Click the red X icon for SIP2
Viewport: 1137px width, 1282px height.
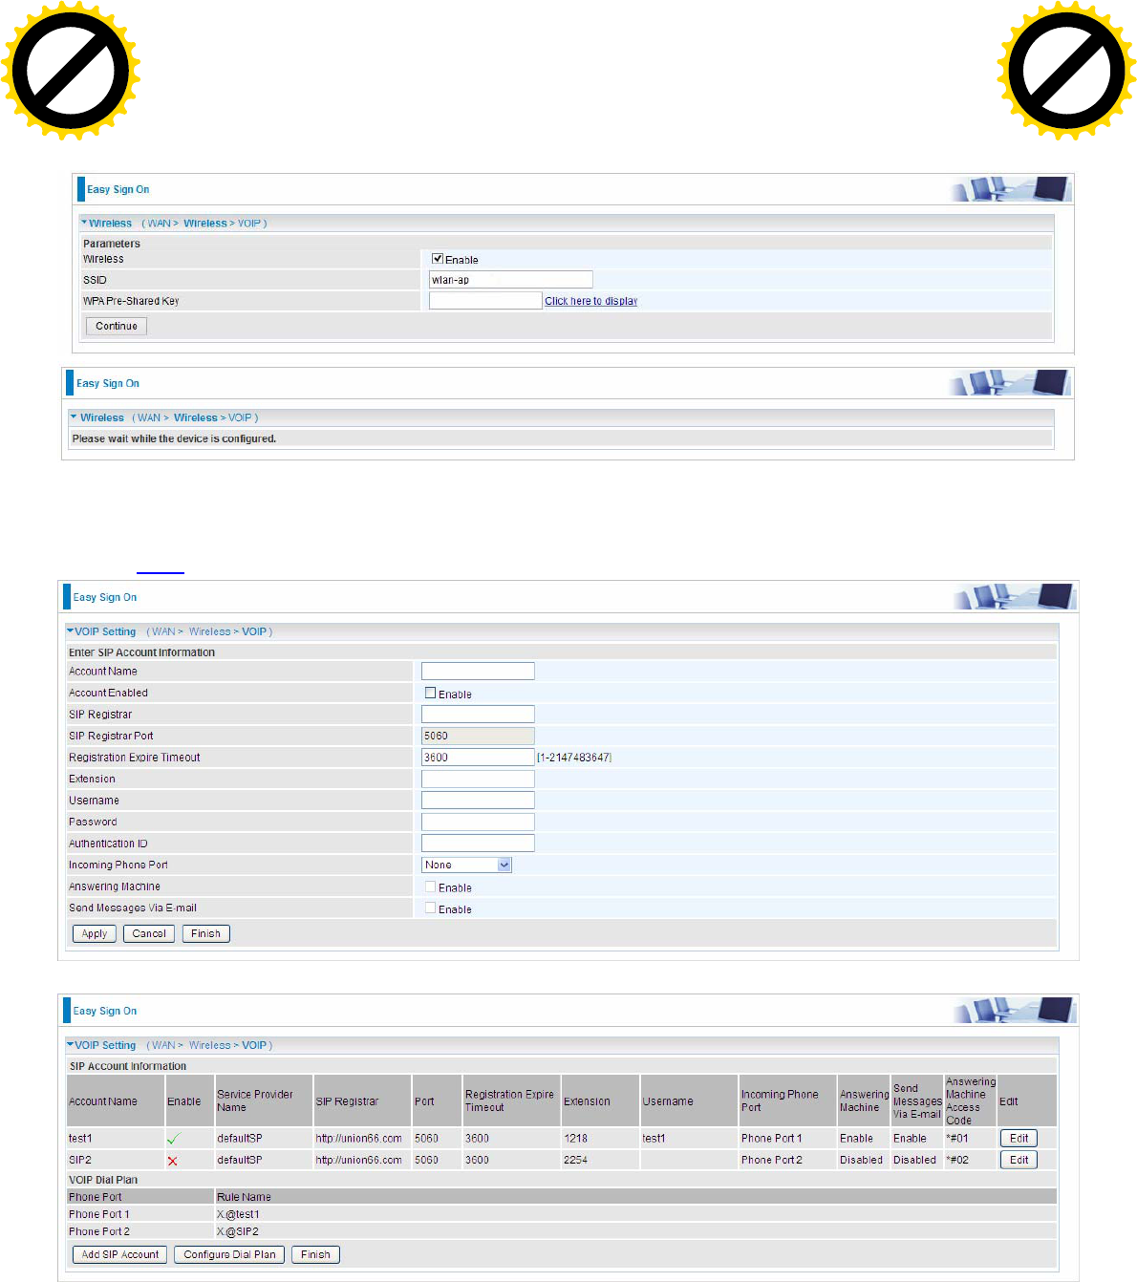click(x=173, y=1161)
